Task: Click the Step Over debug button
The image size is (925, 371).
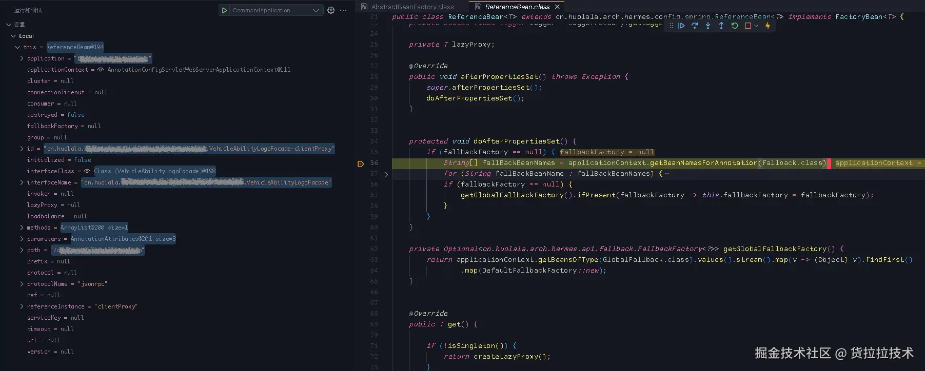Action: tap(695, 26)
